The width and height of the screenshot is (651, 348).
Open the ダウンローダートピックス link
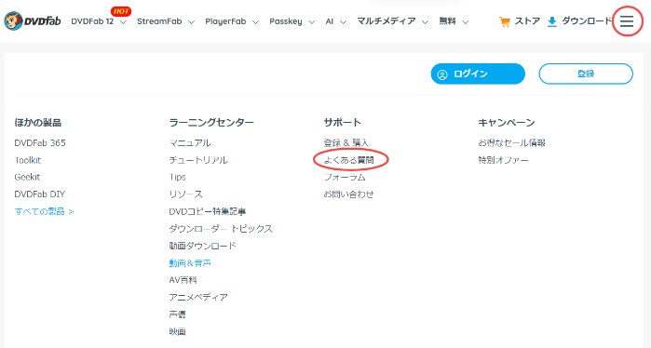(221, 229)
